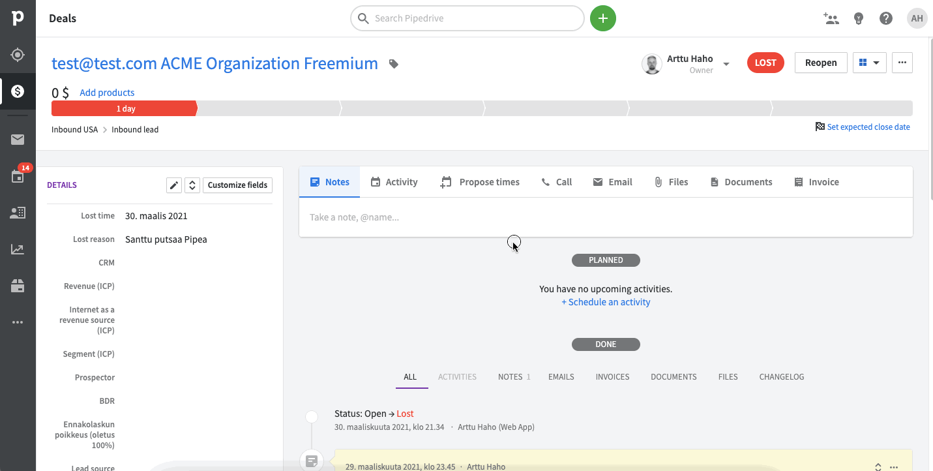Switch to the Notes tab
The width and height of the screenshot is (933, 471).
(330, 182)
